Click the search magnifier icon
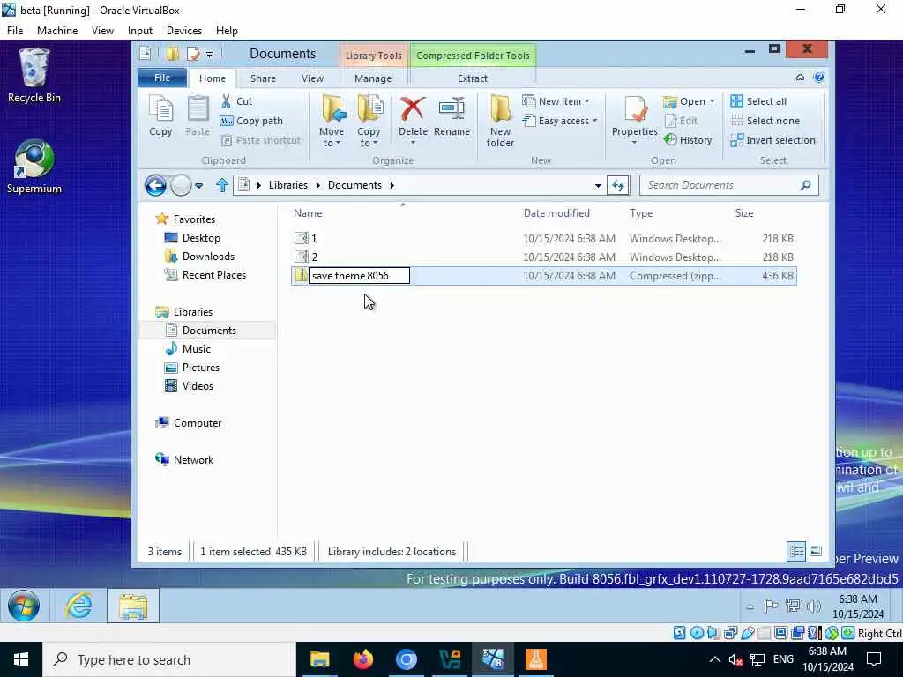The width and height of the screenshot is (903, 677). click(806, 185)
